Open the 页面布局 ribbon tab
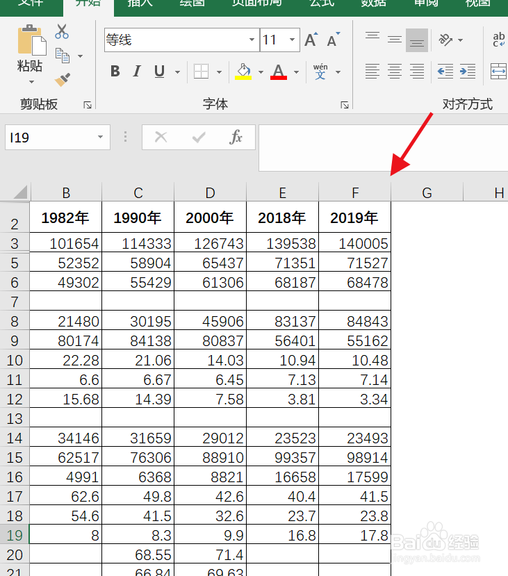This screenshot has height=576, width=508. pos(256,3)
